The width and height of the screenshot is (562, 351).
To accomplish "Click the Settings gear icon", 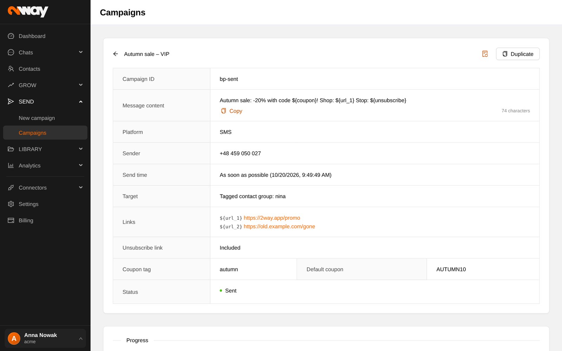I will point(11,204).
